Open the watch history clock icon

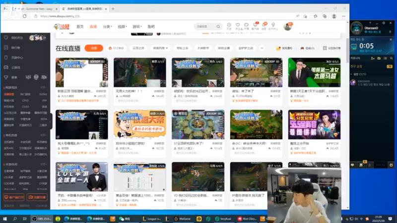[x=229, y=26]
